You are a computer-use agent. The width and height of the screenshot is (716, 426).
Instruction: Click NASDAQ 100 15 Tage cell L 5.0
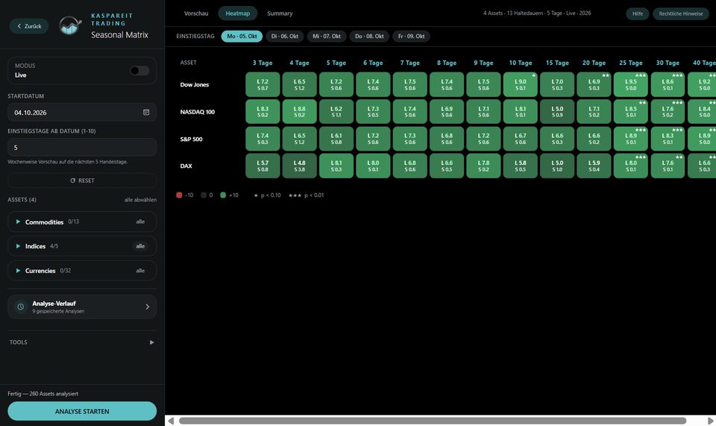(557, 111)
